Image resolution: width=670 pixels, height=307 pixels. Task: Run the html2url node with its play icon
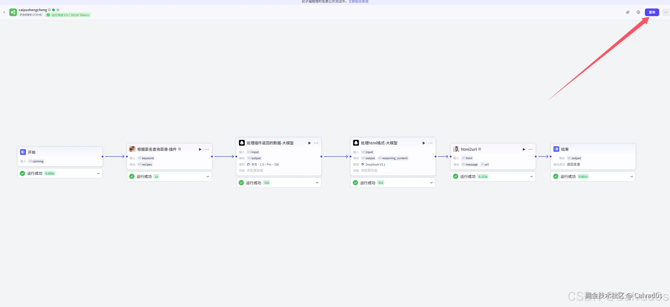tap(524, 149)
